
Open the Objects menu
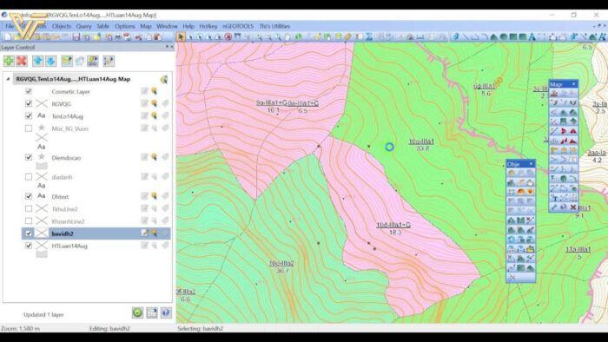(x=62, y=26)
